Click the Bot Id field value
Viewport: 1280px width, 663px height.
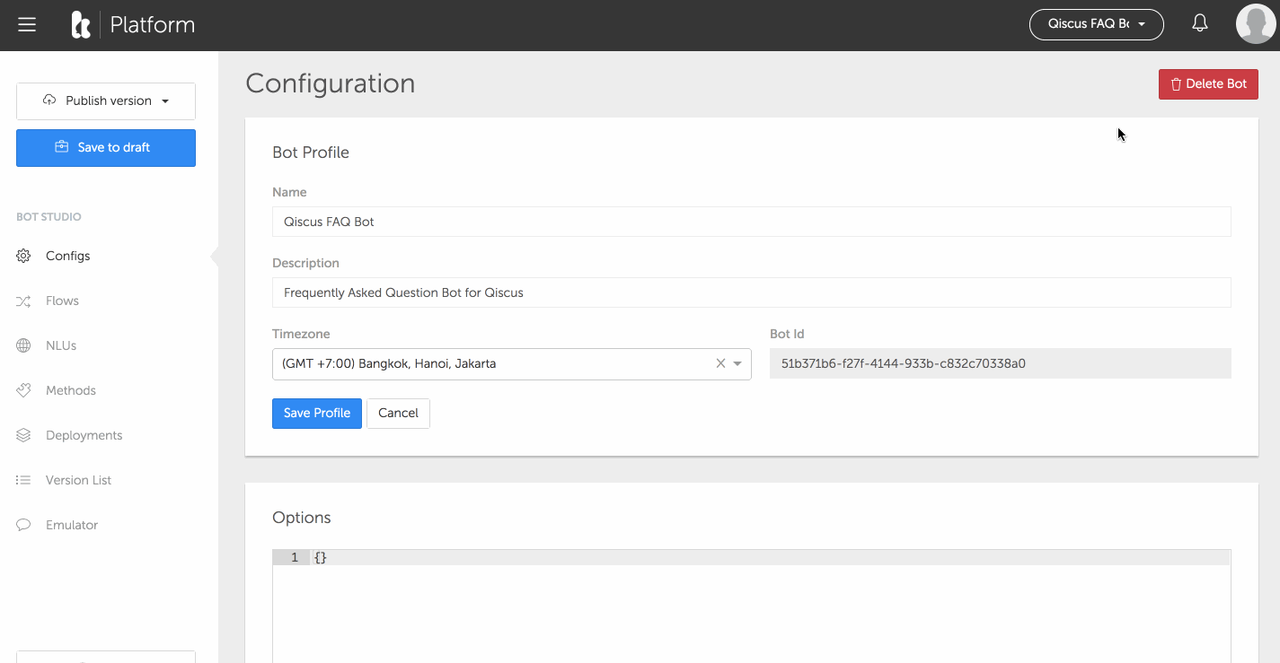click(x=1001, y=363)
